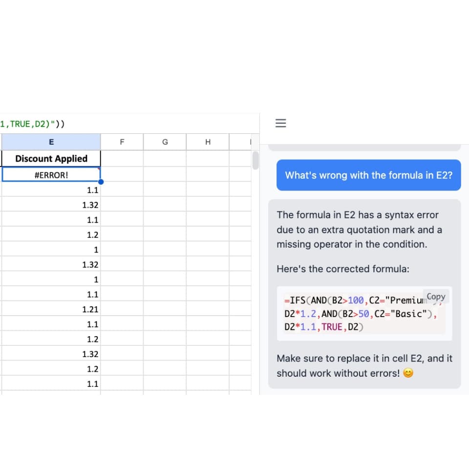Copy the corrected formula code
469x469 pixels.
[436, 297]
